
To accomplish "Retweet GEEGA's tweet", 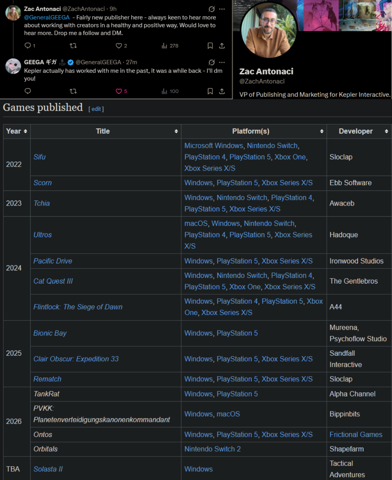I will click(x=73, y=91).
